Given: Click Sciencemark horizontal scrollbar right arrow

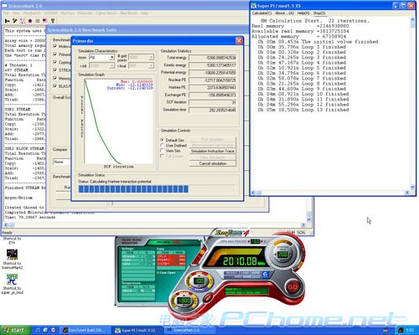Looking at the screenshot, I should [x=303, y=224].
